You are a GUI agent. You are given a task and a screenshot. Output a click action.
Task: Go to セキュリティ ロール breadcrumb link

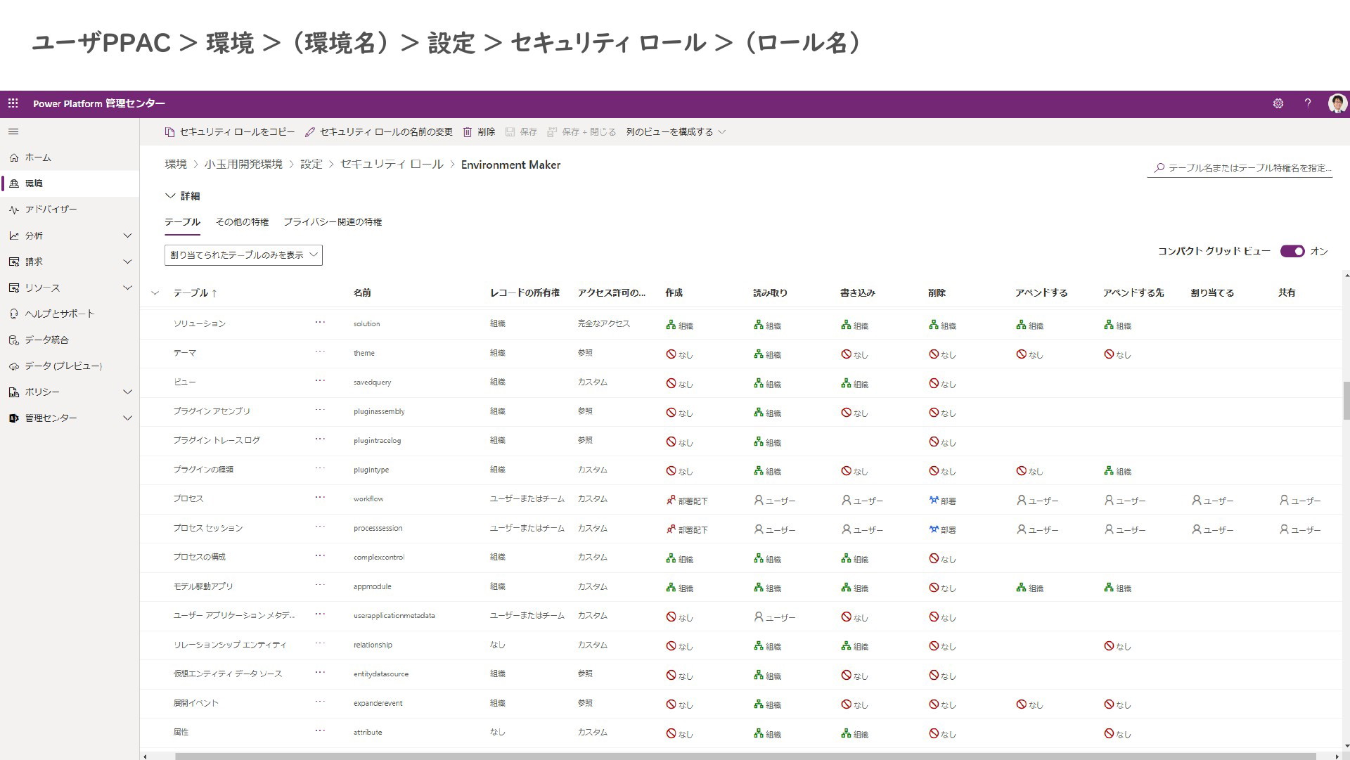(392, 165)
